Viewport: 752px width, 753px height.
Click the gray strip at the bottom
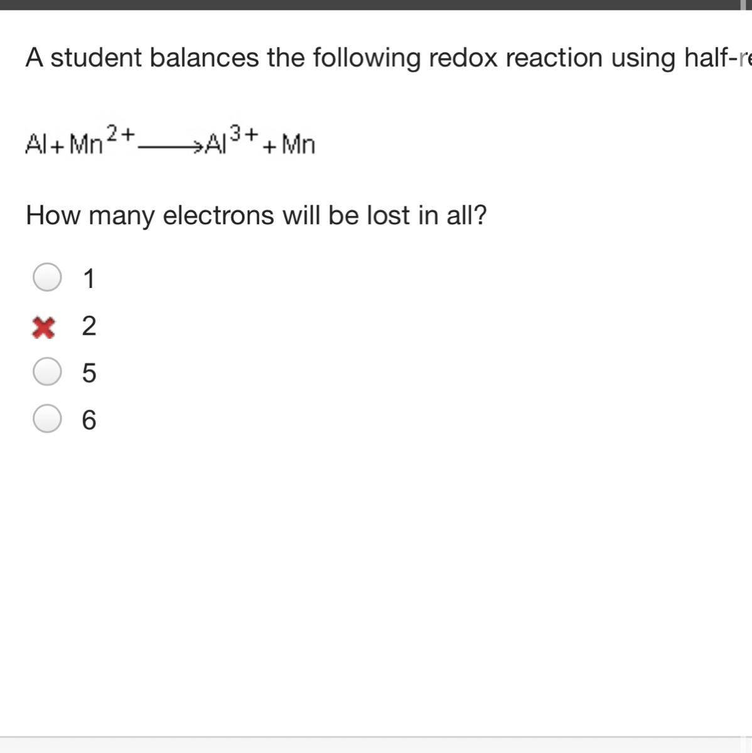(x=376, y=745)
